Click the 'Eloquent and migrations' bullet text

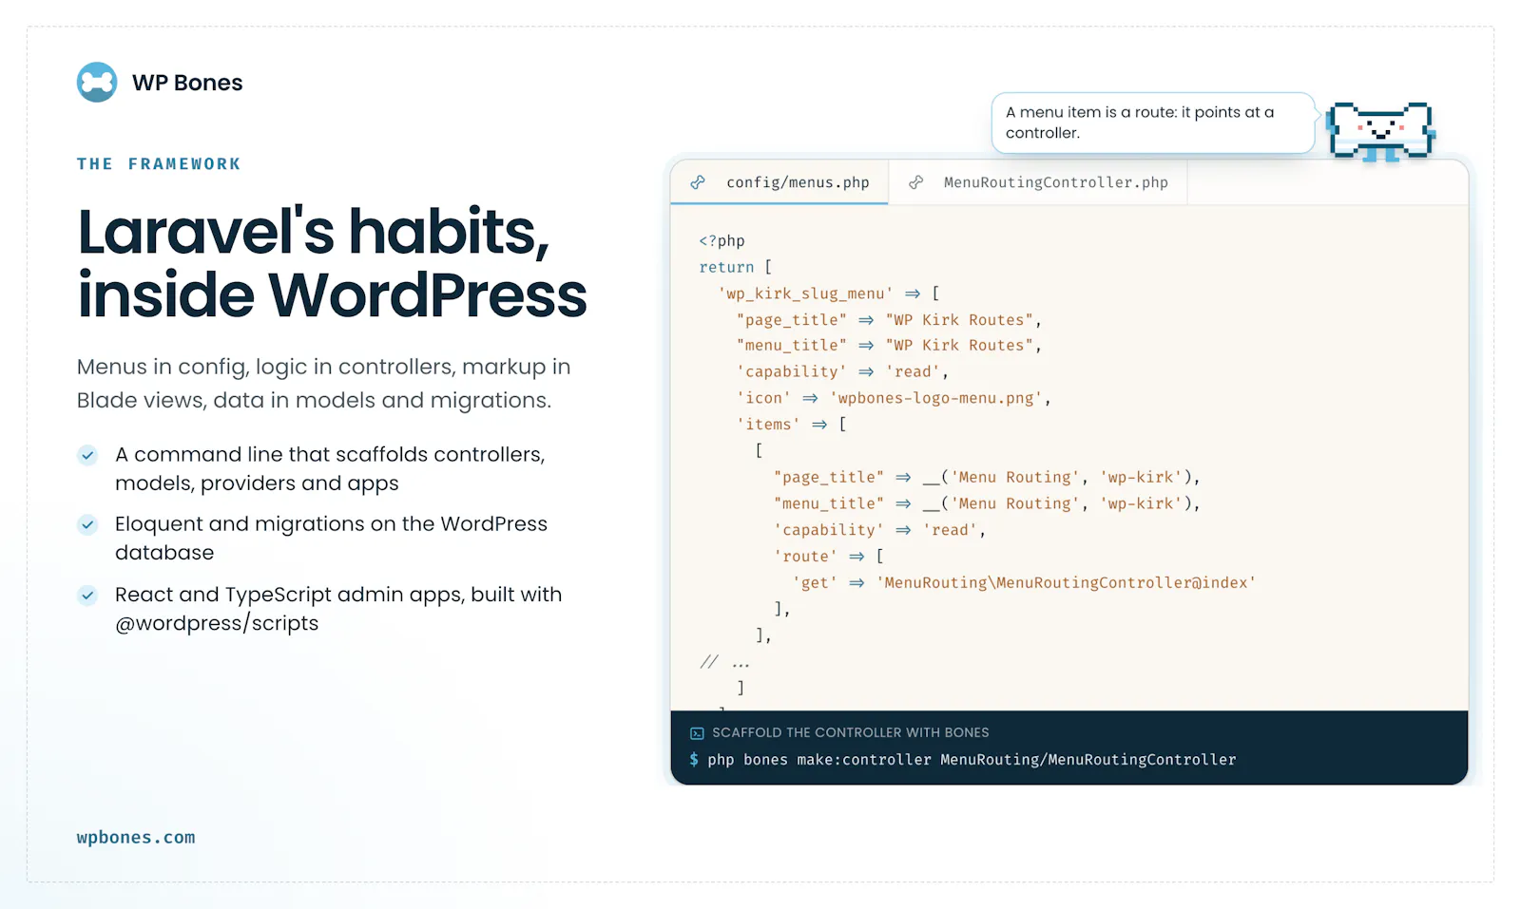coord(331,539)
